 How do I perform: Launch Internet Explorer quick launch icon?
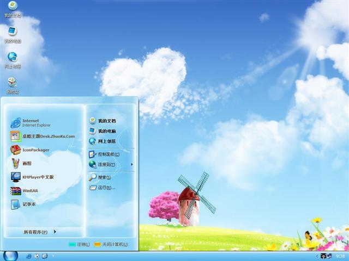click(x=28, y=256)
